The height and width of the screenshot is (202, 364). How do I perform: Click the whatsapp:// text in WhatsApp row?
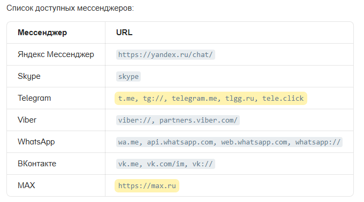point(318,142)
